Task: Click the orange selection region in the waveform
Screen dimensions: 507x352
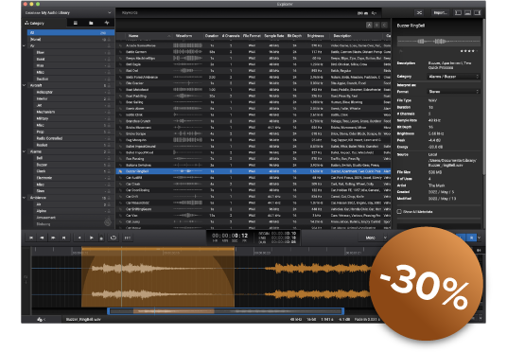Action: pos(158,277)
